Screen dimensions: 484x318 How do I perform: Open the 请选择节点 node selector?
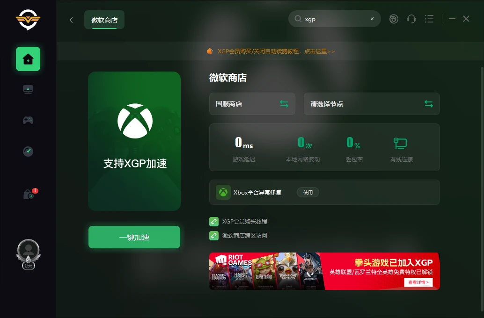pos(372,104)
